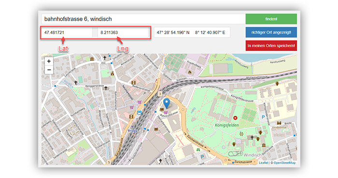Click the Annerstrasse street label

click(127, 61)
